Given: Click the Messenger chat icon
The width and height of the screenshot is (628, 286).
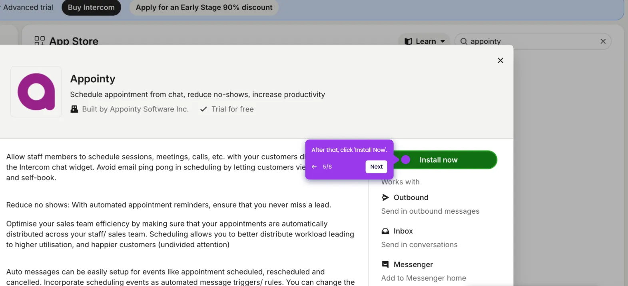Looking at the screenshot, I should pyautogui.click(x=385, y=264).
